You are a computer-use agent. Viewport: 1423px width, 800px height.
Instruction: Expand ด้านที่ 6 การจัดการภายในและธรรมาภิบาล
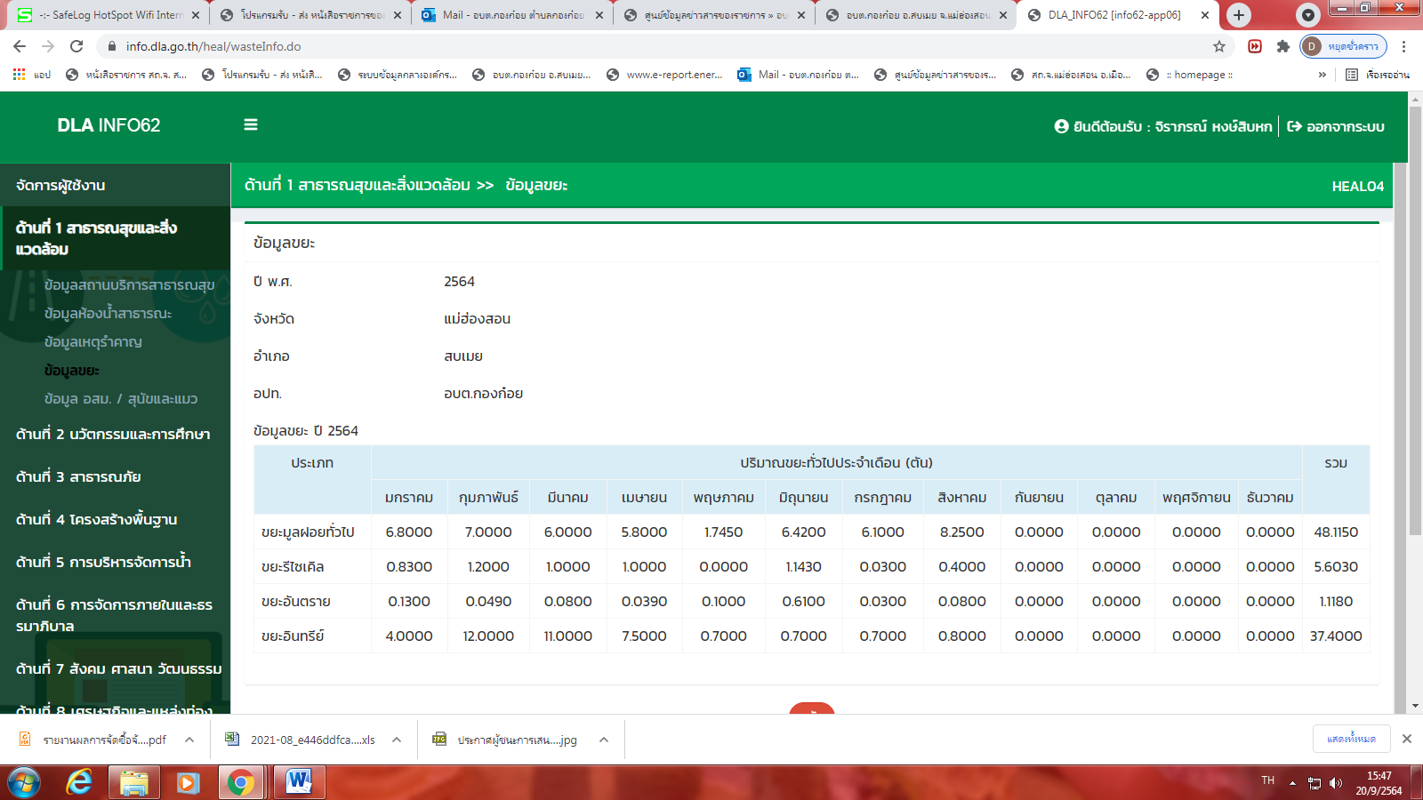(x=115, y=615)
